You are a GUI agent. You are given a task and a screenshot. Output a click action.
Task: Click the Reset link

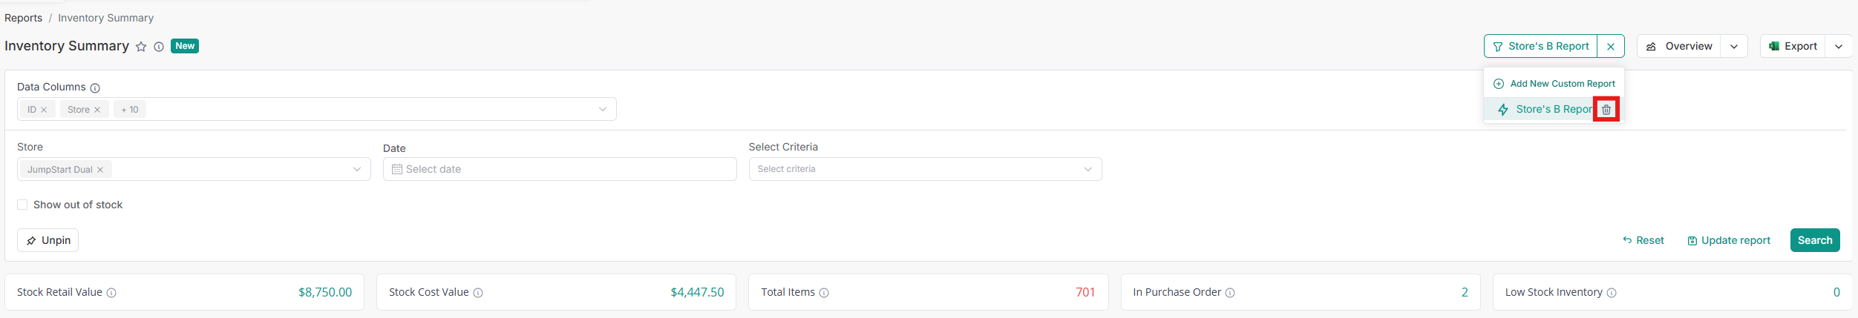point(1643,240)
